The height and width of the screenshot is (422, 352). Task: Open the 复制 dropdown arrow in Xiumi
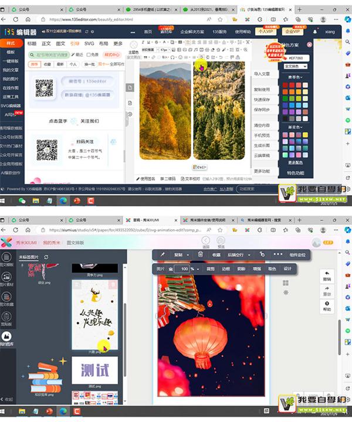(x=188, y=255)
